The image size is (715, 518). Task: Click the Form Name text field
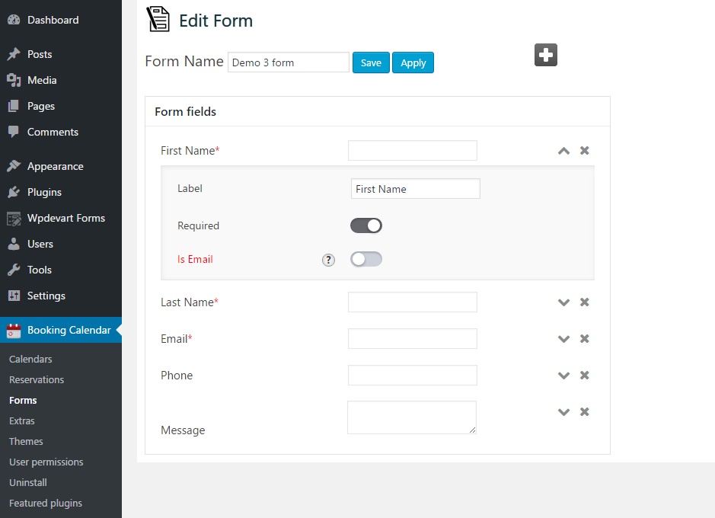[288, 62]
